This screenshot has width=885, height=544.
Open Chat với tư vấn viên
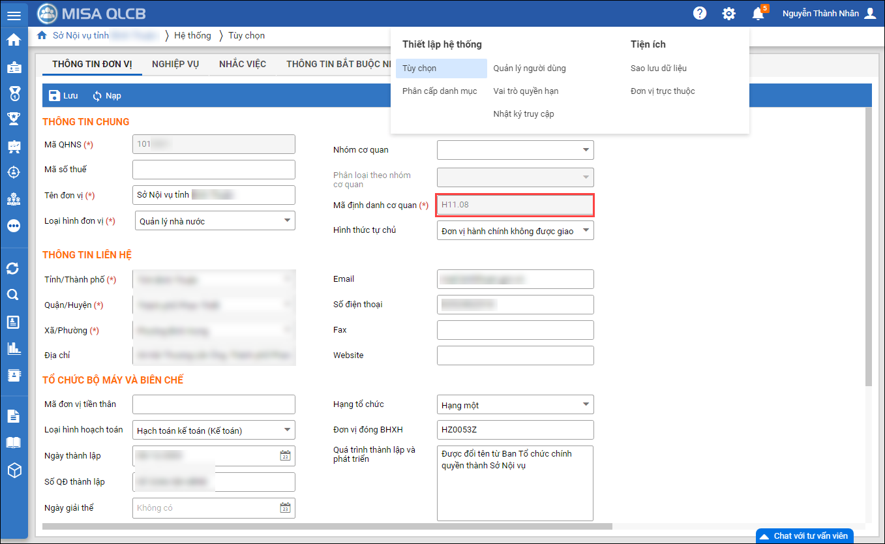tap(804, 536)
